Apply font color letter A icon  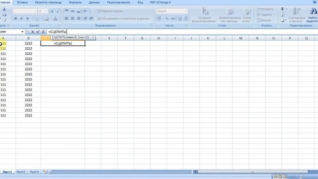[x=55, y=18]
